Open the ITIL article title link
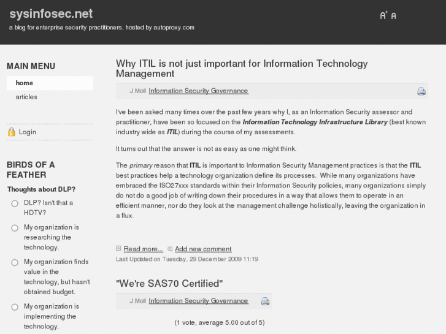 (241, 68)
